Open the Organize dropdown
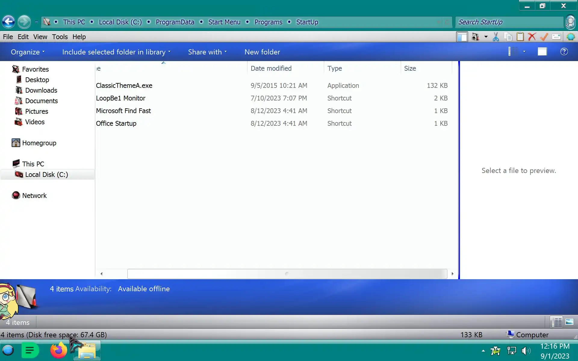The width and height of the screenshot is (578, 361). pos(28,52)
